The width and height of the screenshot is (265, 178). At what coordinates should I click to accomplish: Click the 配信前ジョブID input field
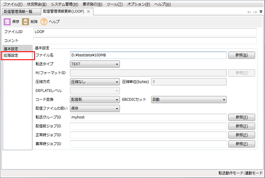coord(148,126)
